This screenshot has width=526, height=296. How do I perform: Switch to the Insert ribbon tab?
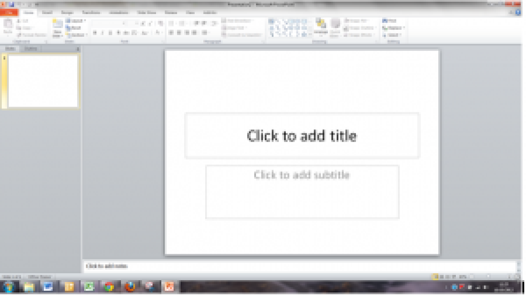[x=47, y=13]
